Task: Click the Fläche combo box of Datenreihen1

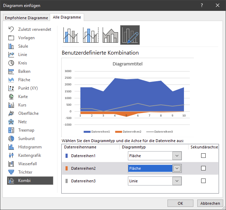Action: (155, 156)
